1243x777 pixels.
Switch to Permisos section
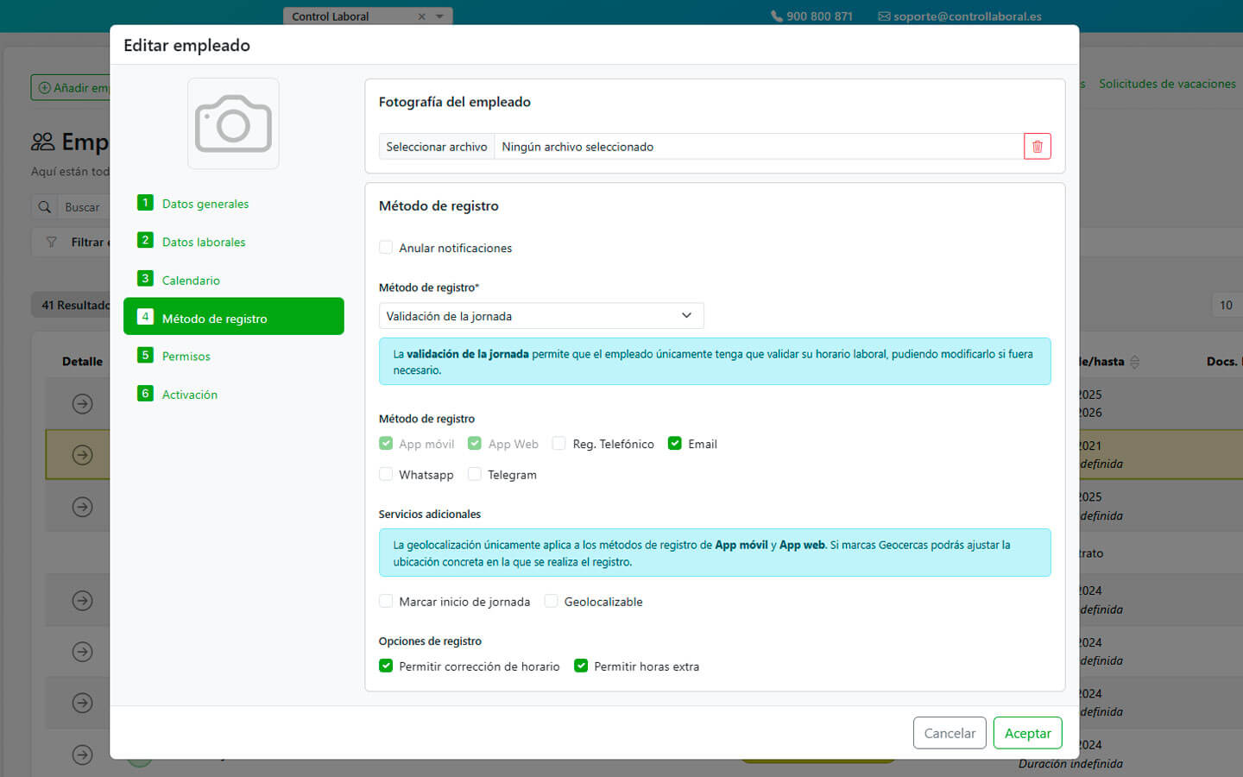click(186, 357)
